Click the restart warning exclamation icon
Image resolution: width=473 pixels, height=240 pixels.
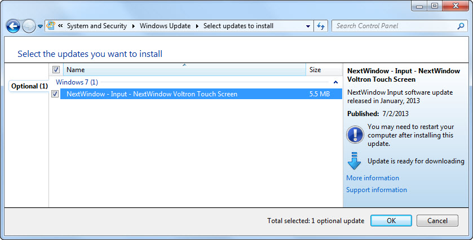coord(355,135)
